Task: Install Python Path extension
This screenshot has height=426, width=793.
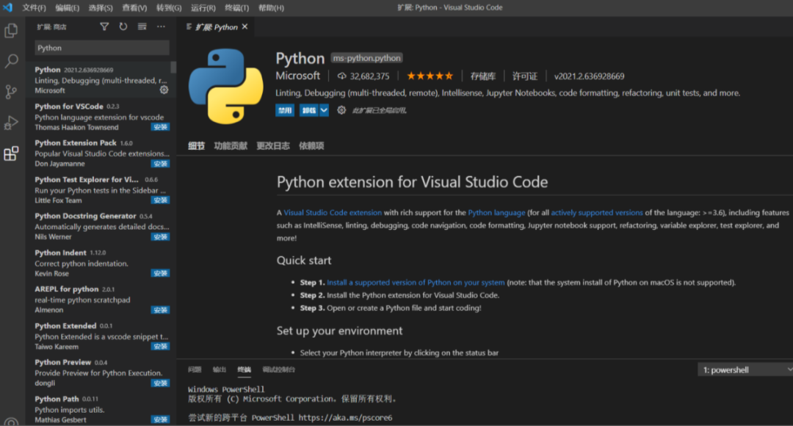Action: tap(160, 419)
